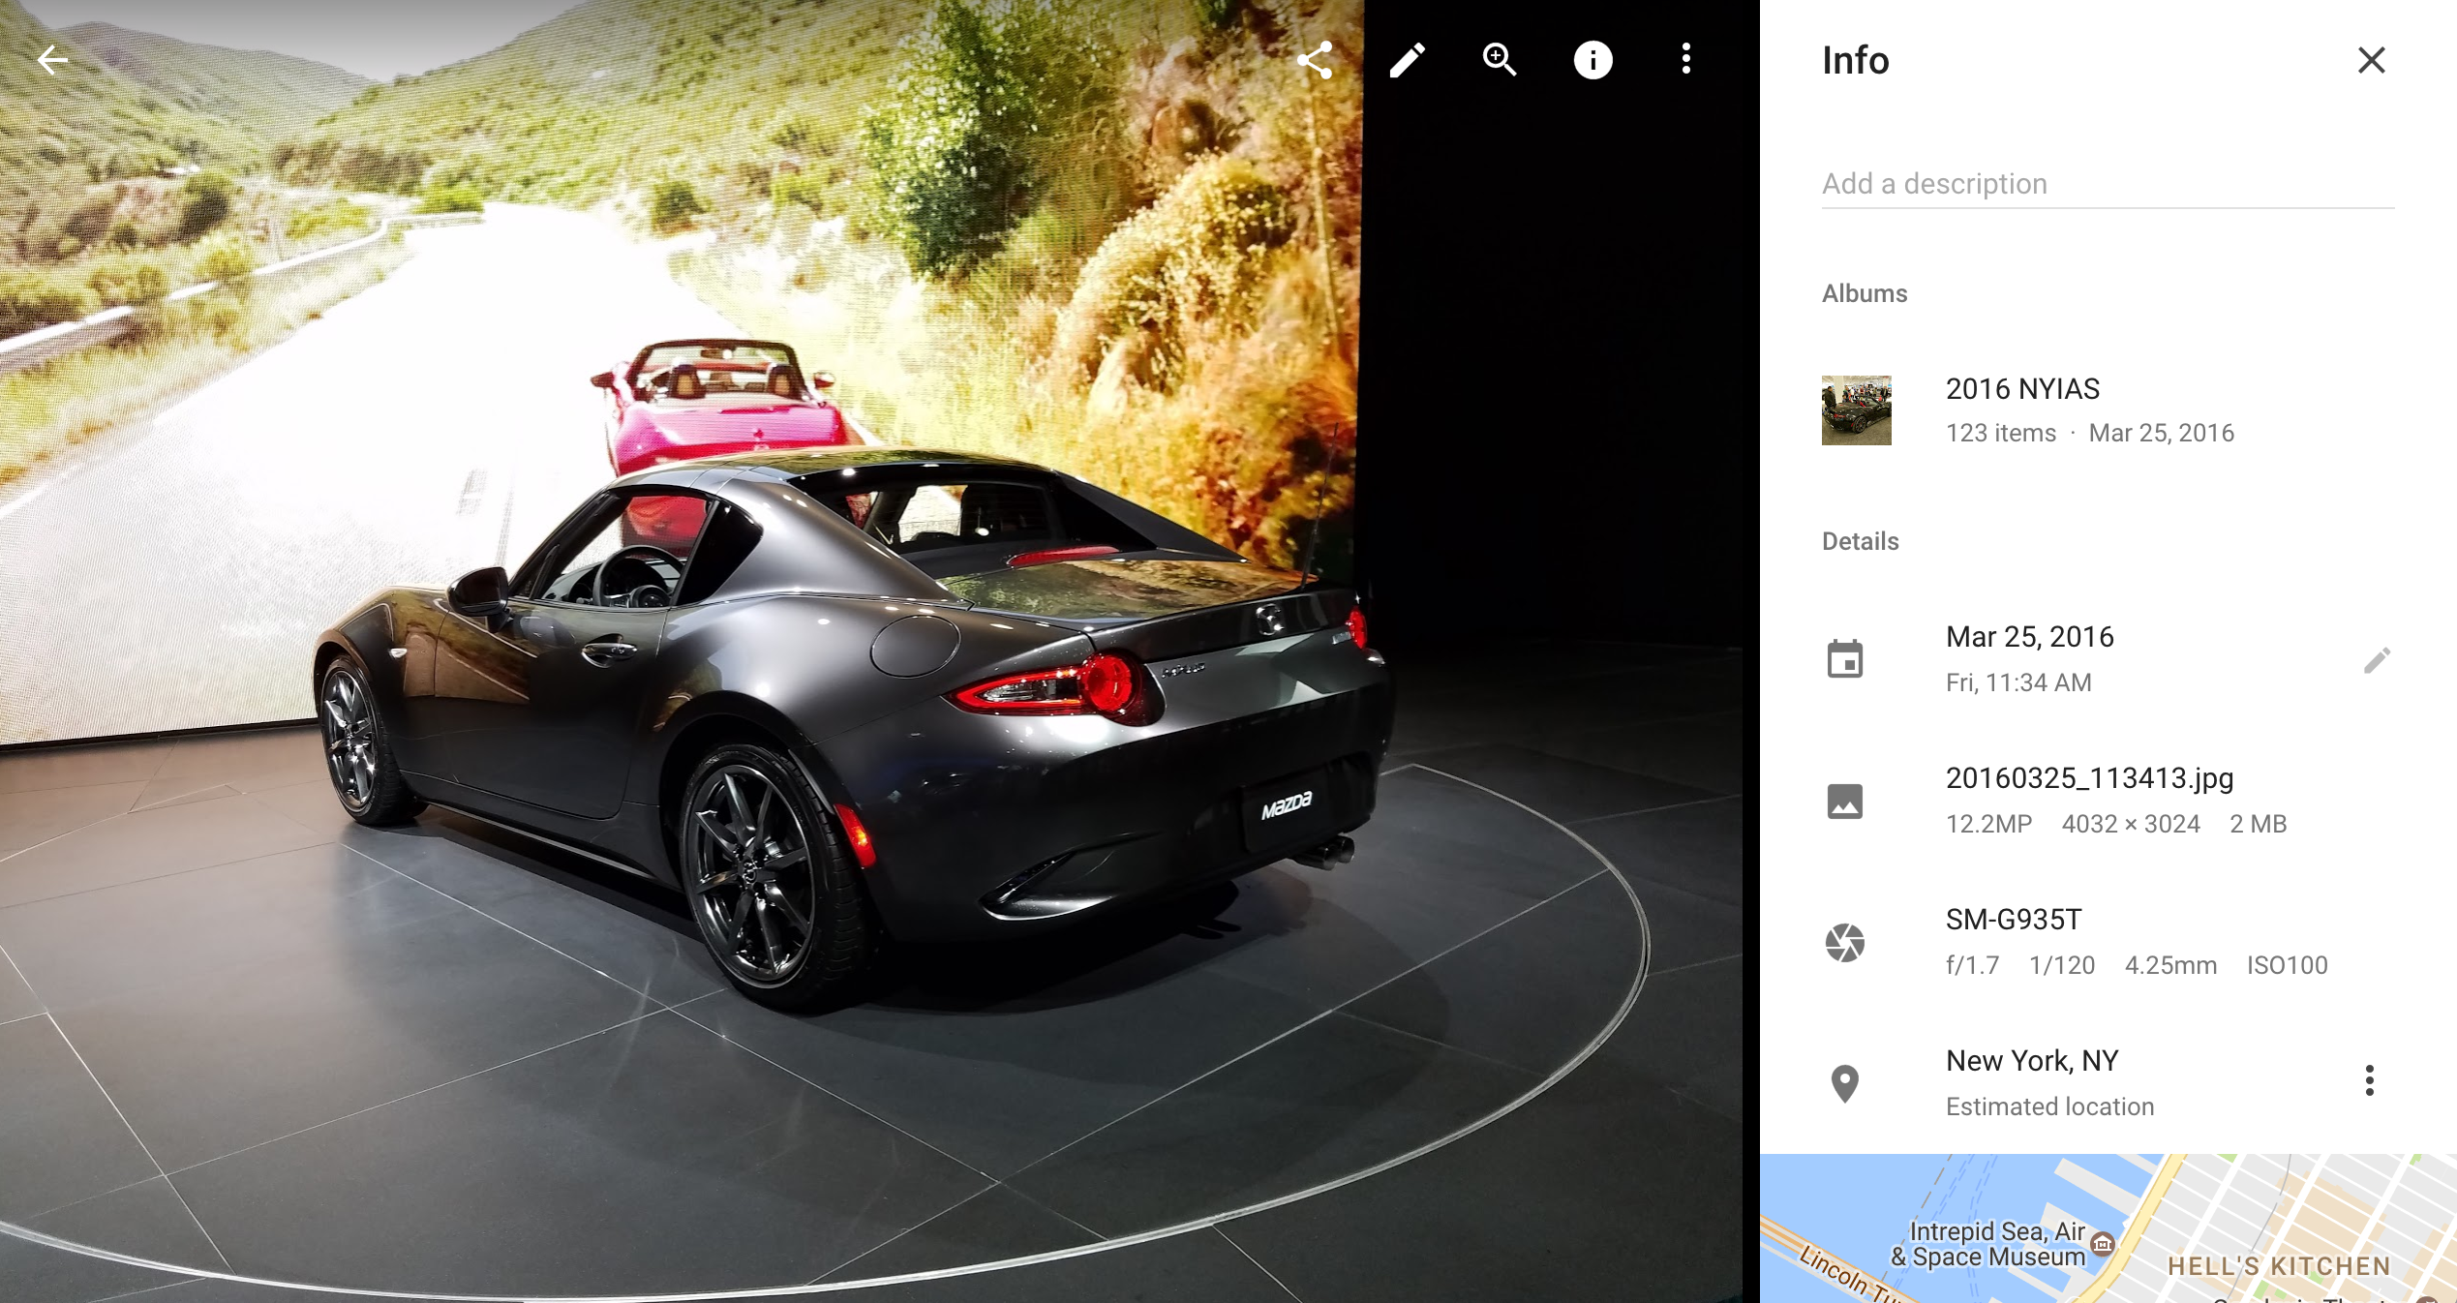2457x1303 pixels.
Task: Click the image file icon area
Action: tap(1846, 800)
